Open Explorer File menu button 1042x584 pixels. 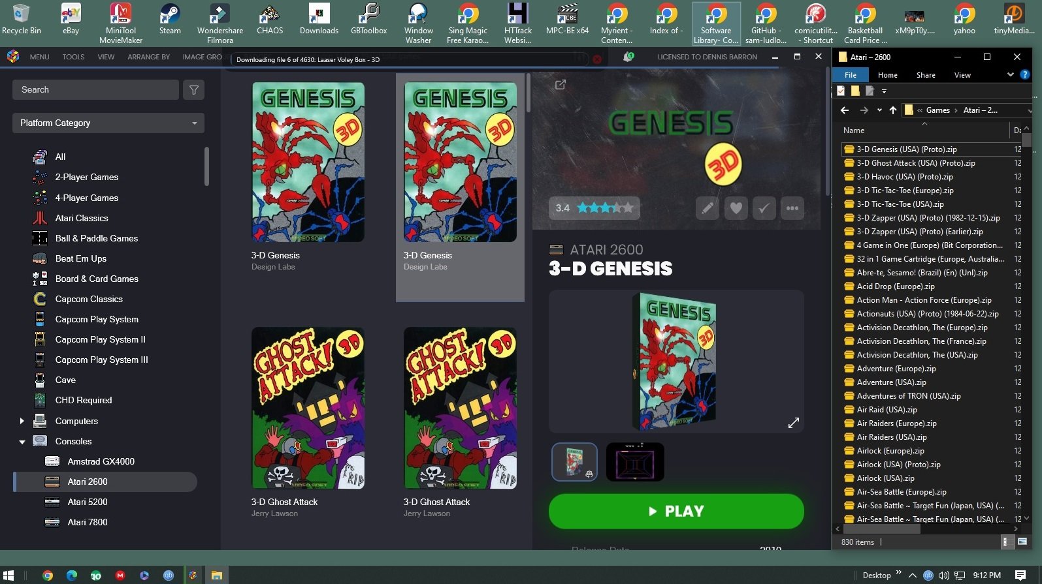click(850, 75)
